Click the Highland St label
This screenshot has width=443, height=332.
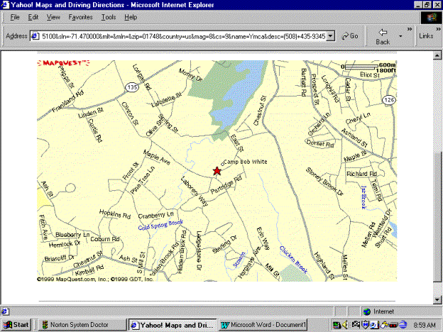tap(324, 265)
